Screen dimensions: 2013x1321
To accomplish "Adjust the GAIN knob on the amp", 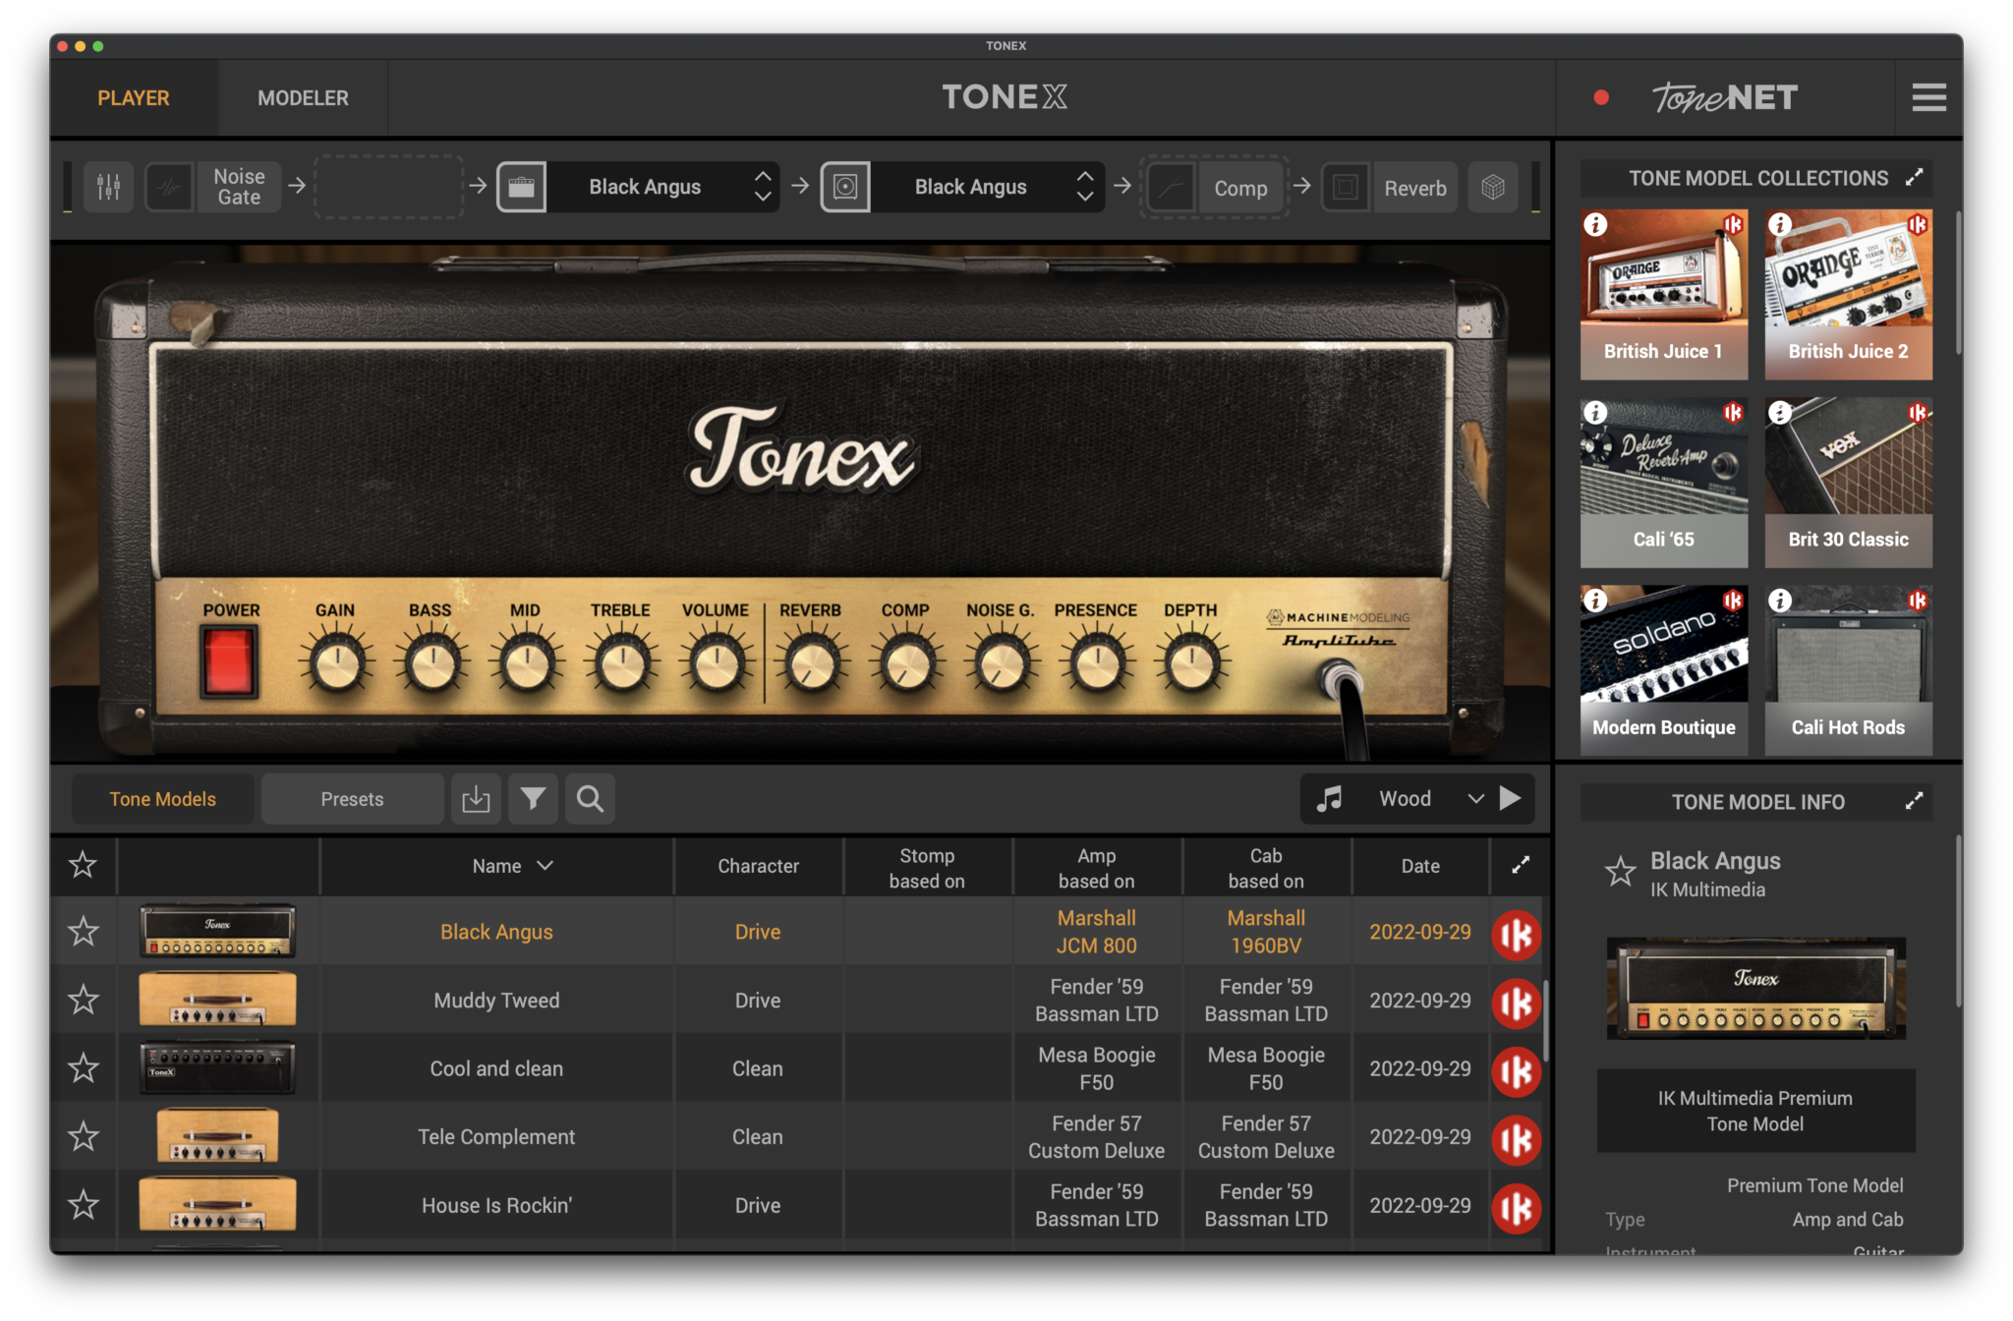I will (335, 660).
